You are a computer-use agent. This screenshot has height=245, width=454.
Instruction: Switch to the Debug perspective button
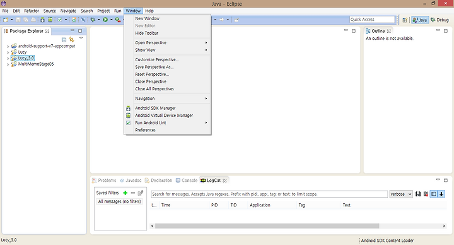pyautogui.click(x=439, y=20)
